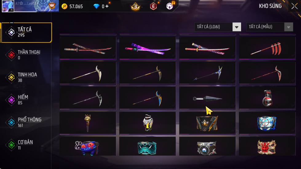Select the kunai throwing knife skin
Screen dimensions: 301x169
pyautogui.click(x=207, y=98)
